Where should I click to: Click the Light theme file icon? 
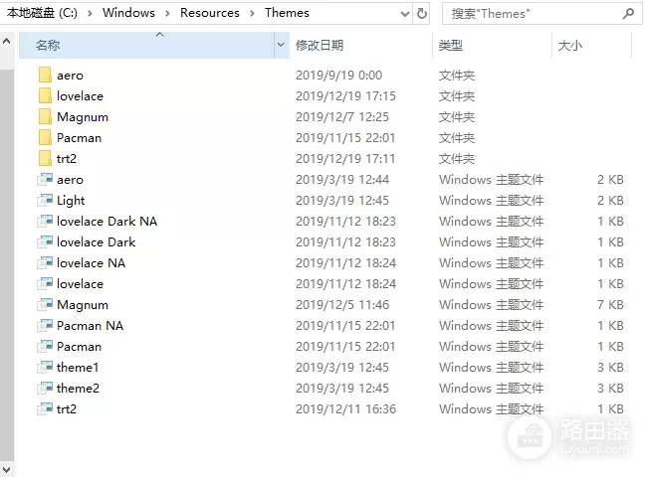[45, 200]
